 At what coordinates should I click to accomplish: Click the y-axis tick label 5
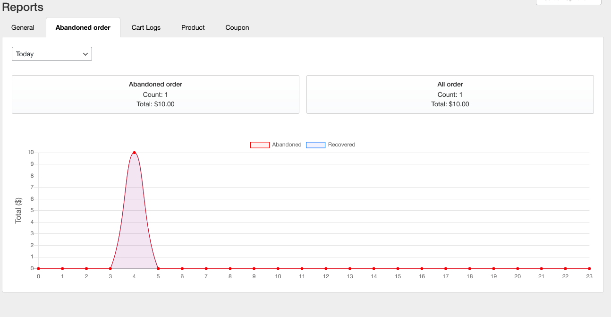click(x=32, y=210)
